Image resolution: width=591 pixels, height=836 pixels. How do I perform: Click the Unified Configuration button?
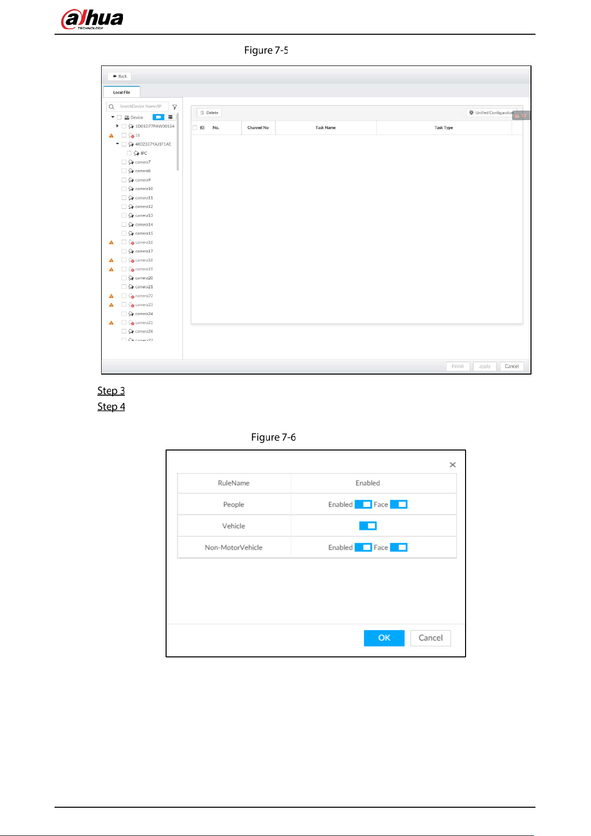pyautogui.click(x=491, y=113)
